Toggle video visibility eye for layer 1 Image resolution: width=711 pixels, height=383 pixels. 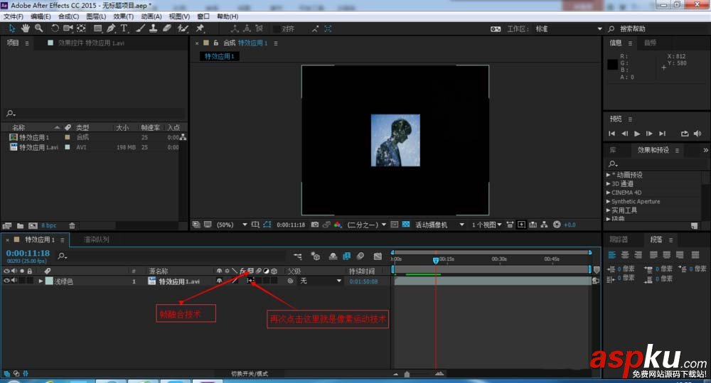tap(7, 281)
